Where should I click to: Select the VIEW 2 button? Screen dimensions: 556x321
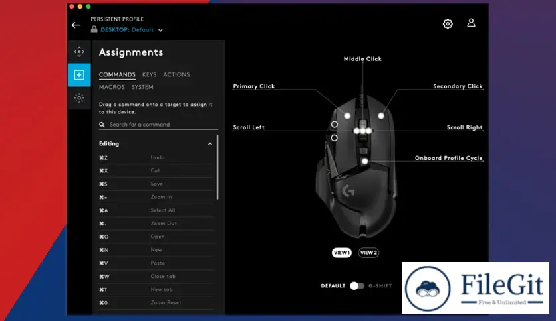click(368, 253)
